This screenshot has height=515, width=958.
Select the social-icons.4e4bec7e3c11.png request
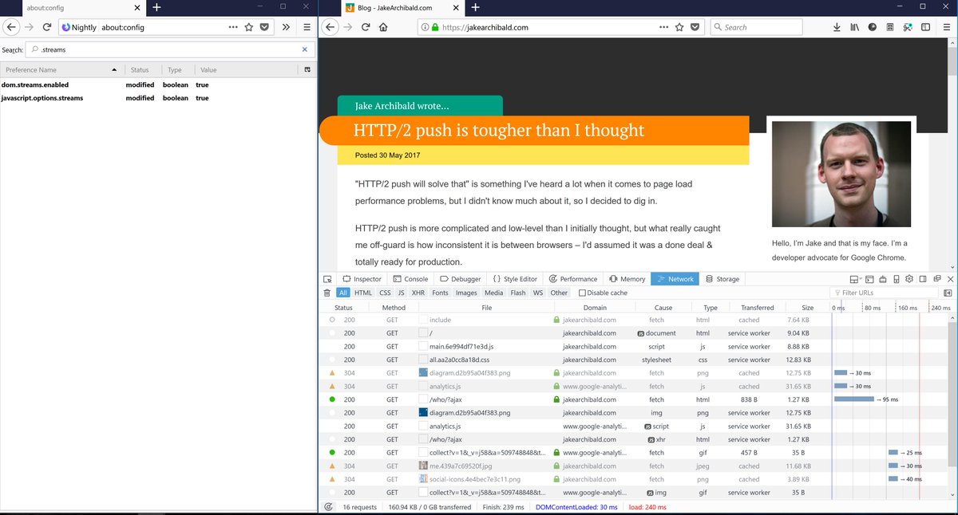pyautogui.click(x=634, y=479)
